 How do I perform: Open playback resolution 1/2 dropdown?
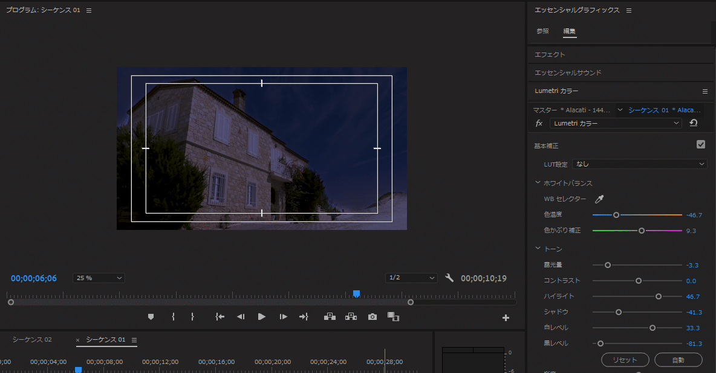(411, 278)
